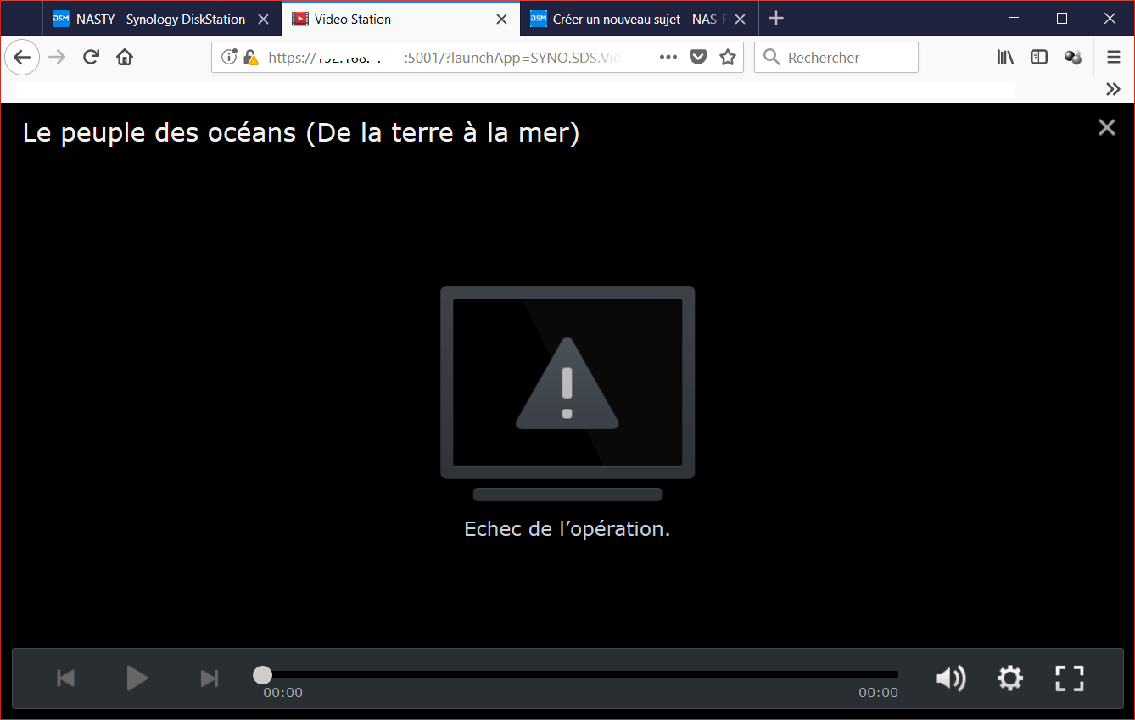
Task: Go to browser home page
Action: (x=125, y=57)
